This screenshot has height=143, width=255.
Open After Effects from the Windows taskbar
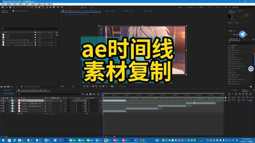[66, 140]
